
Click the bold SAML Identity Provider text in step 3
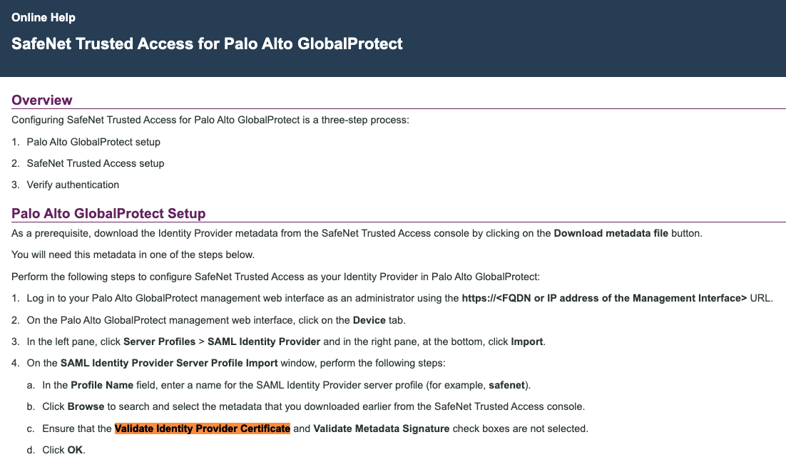pyautogui.click(x=264, y=342)
